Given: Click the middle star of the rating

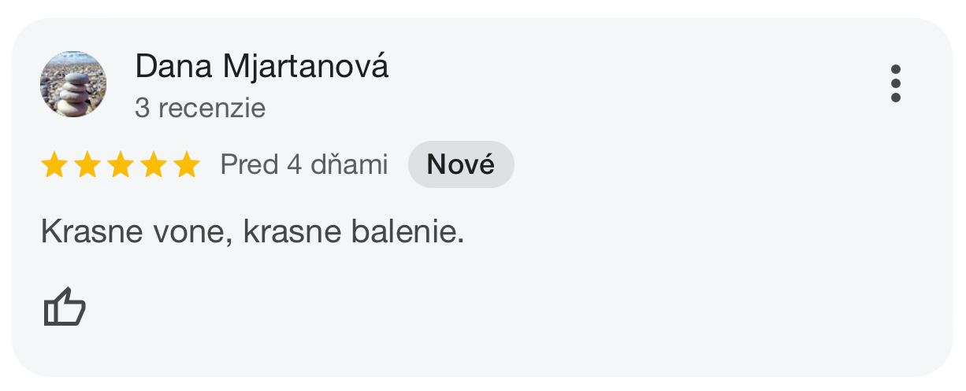Looking at the screenshot, I should 120,165.
